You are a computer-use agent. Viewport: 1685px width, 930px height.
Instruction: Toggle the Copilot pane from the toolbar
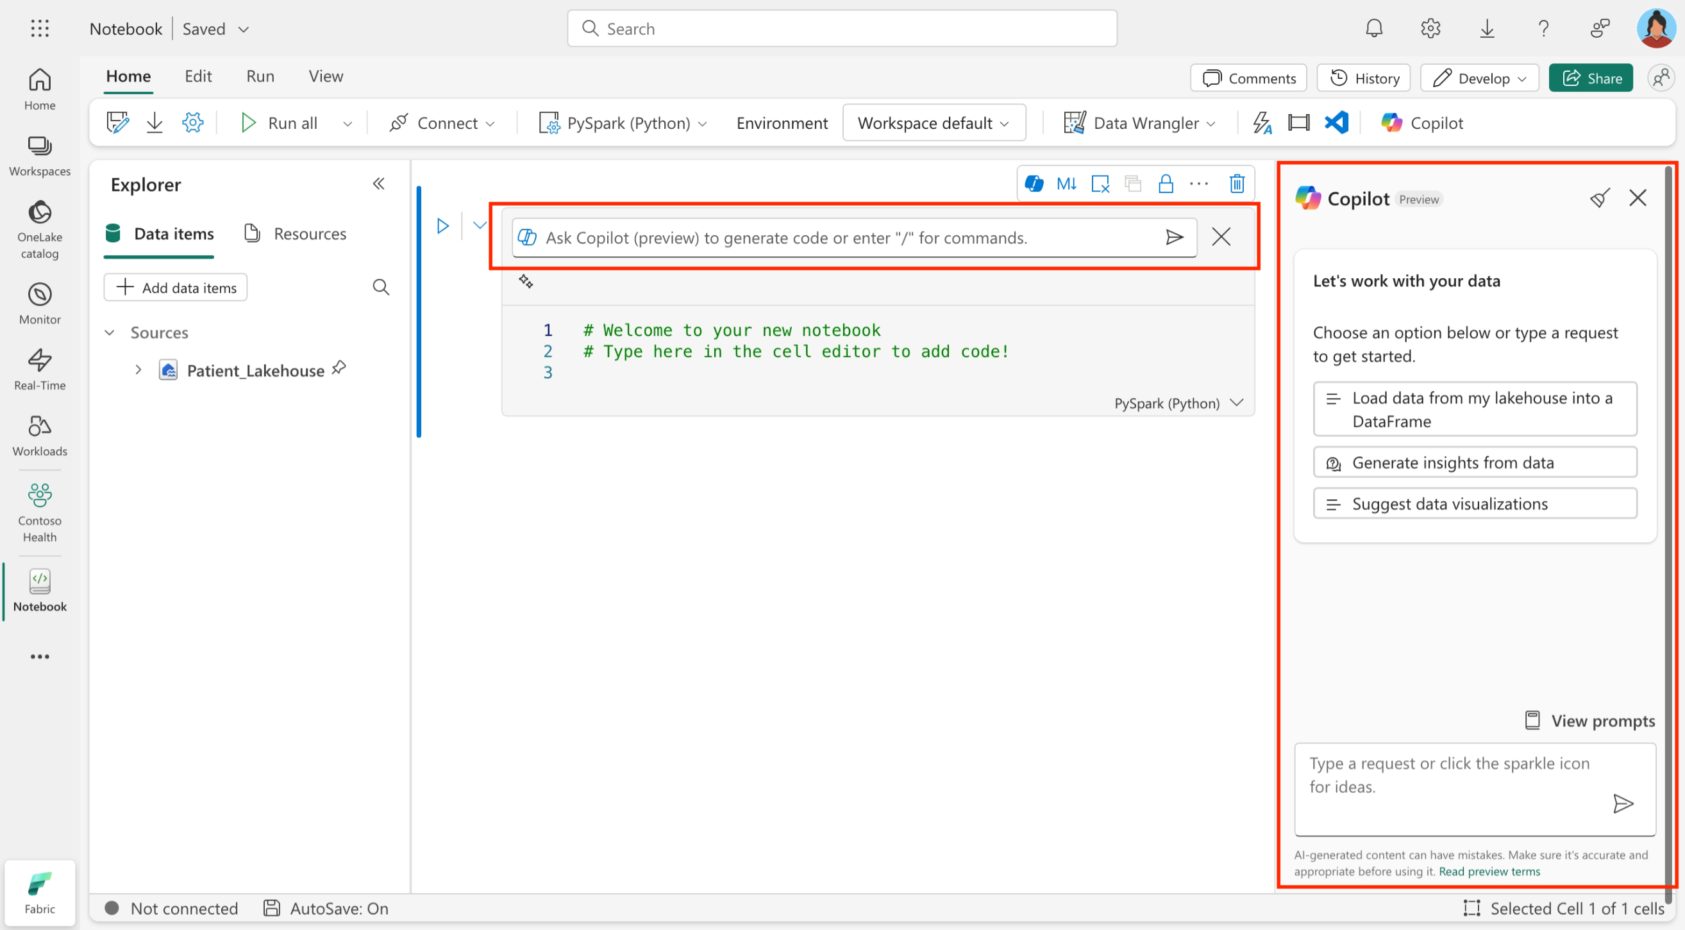pos(1422,123)
